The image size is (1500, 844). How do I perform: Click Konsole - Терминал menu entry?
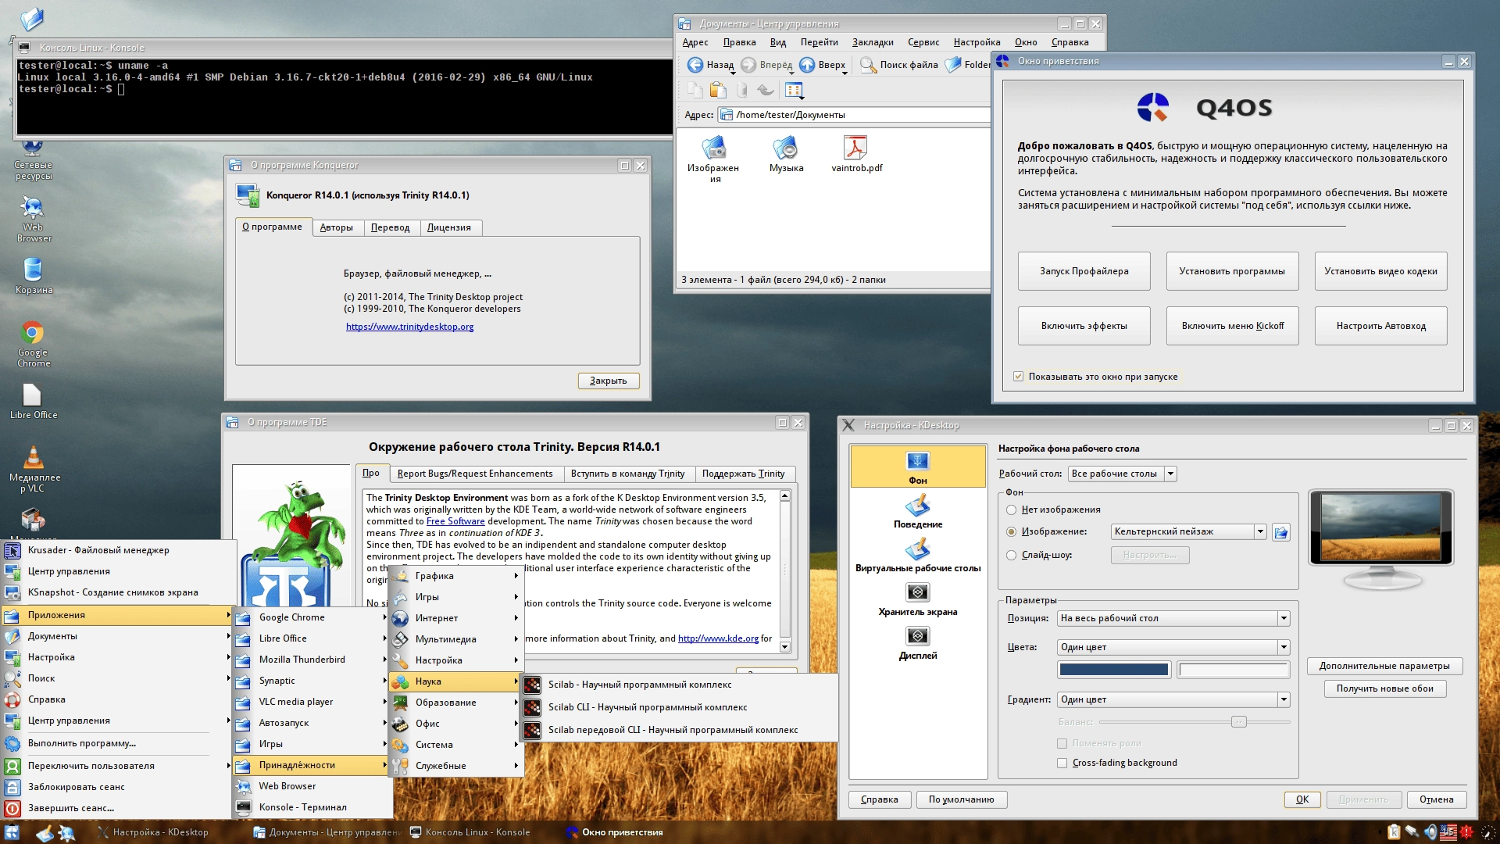tap(312, 807)
